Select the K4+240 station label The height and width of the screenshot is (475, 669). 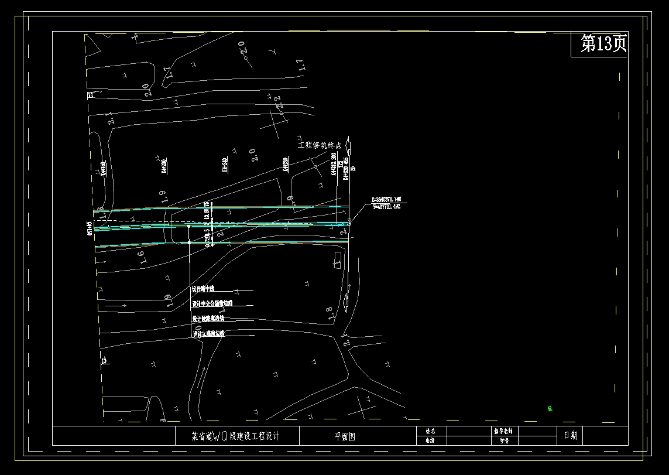(x=225, y=165)
